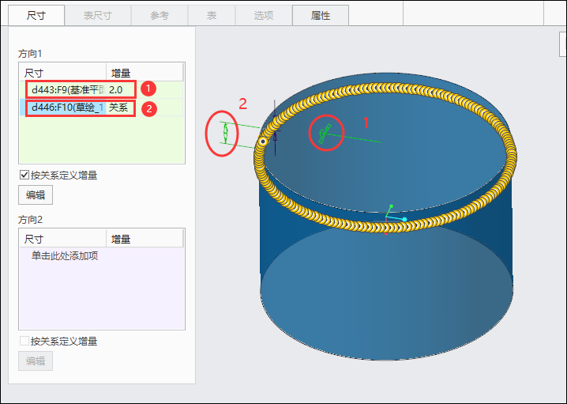Select the 表 tab
The image size is (567, 404).
click(212, 16)
